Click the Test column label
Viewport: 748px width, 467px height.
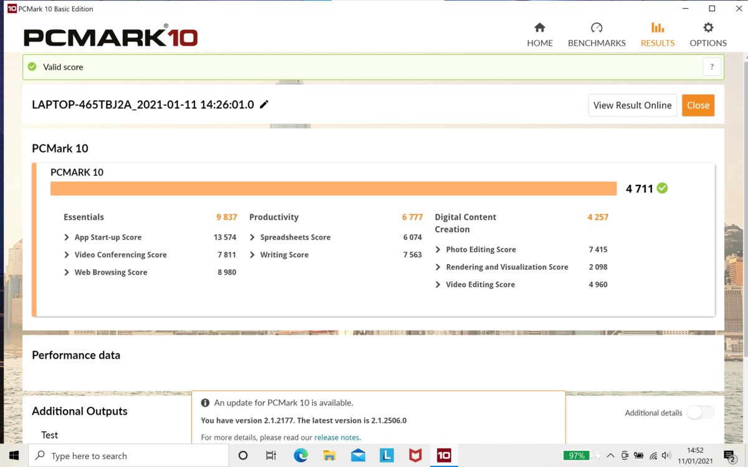coord(49,435)
